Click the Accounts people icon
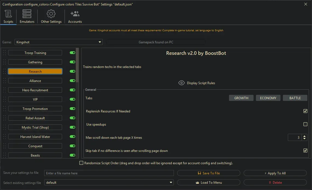The image size is (312, 190). click(75, 13)
